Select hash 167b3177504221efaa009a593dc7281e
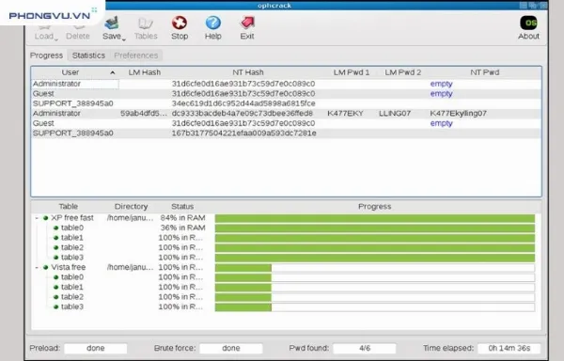This screenshot has width=564, height=361. click(243, 133)
